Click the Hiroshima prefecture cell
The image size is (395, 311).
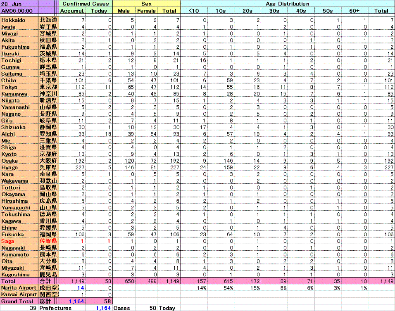click(x=19, y=201)
